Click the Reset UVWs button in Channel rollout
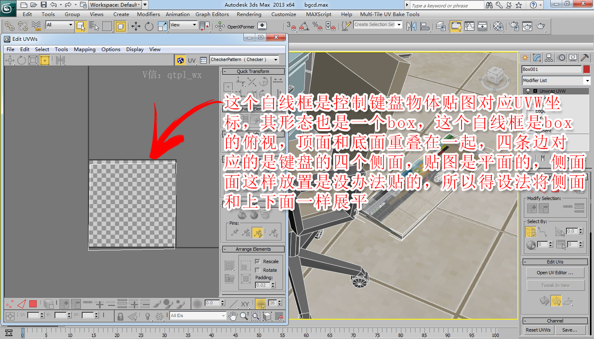 pyautogui.click(x=538, y=330)
